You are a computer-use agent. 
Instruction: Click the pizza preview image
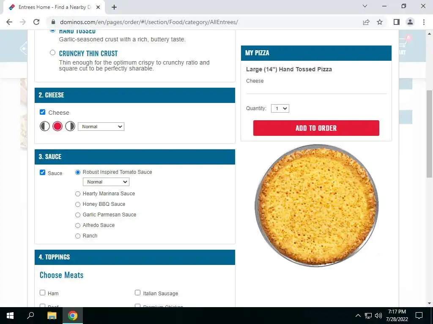(316, 205)
